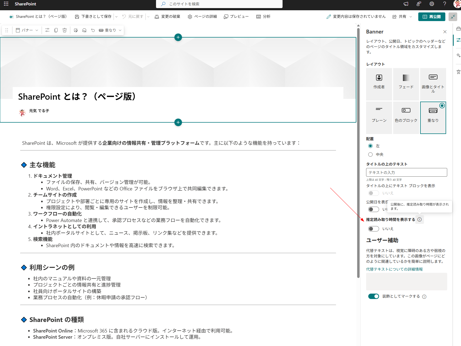Focus the このサイトを検索 search box
The width and height of the screenshot is (461, 346).
[x=219, y=4]
